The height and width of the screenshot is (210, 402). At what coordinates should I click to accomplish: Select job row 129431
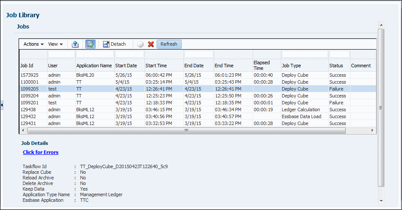coord(198,123)
